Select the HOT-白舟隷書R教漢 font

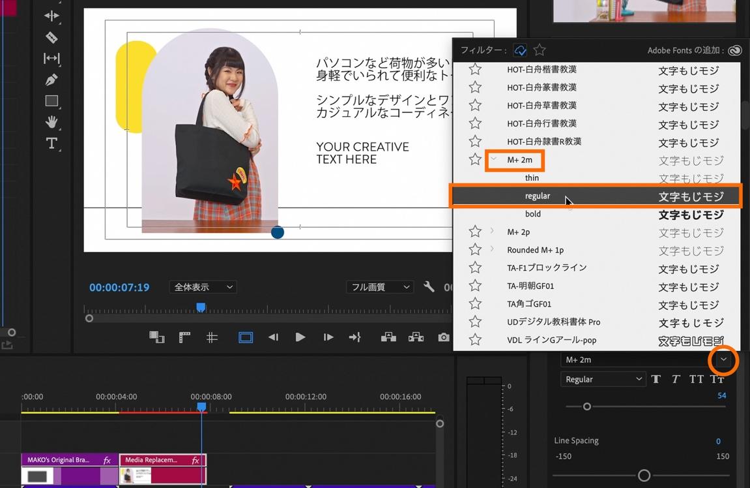tap(596, 142)
